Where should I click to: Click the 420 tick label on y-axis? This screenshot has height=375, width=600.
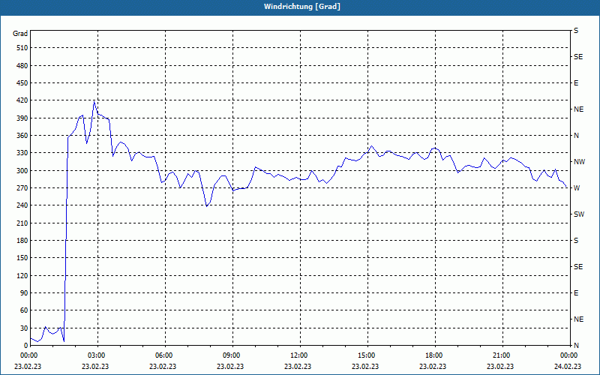click(22, 100)
